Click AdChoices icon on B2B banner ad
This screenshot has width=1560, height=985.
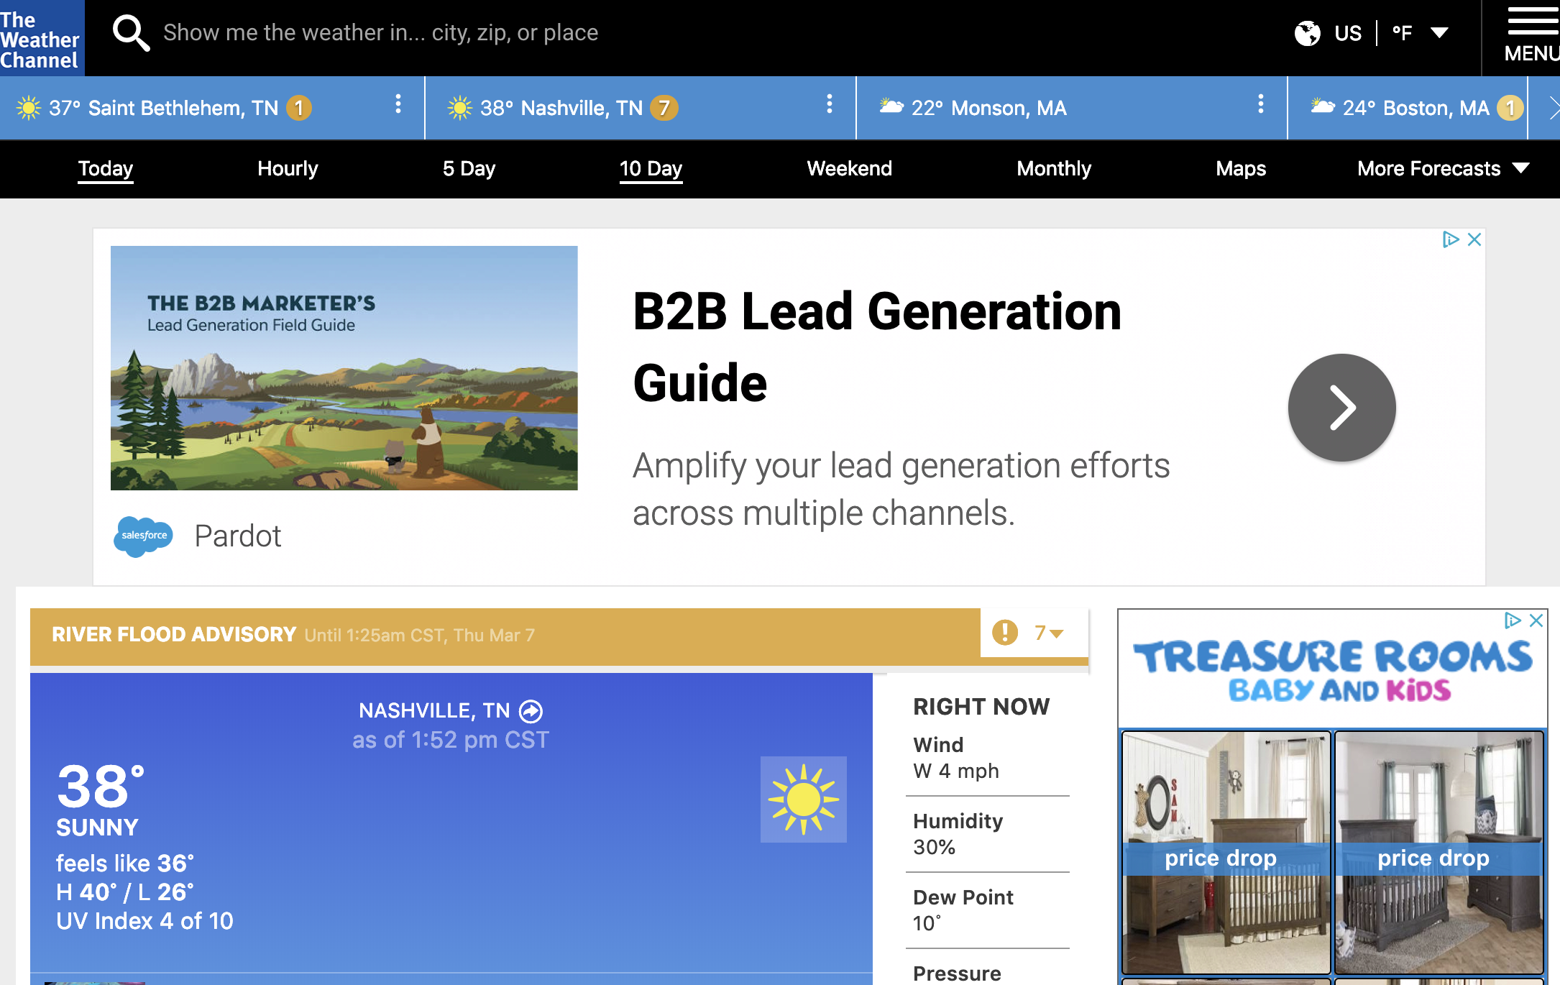(1451, 239)
